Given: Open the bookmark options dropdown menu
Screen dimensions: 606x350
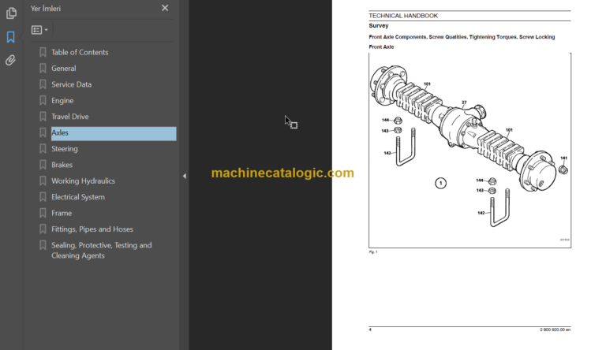Looking at the screenshot, I should (39, 30).
